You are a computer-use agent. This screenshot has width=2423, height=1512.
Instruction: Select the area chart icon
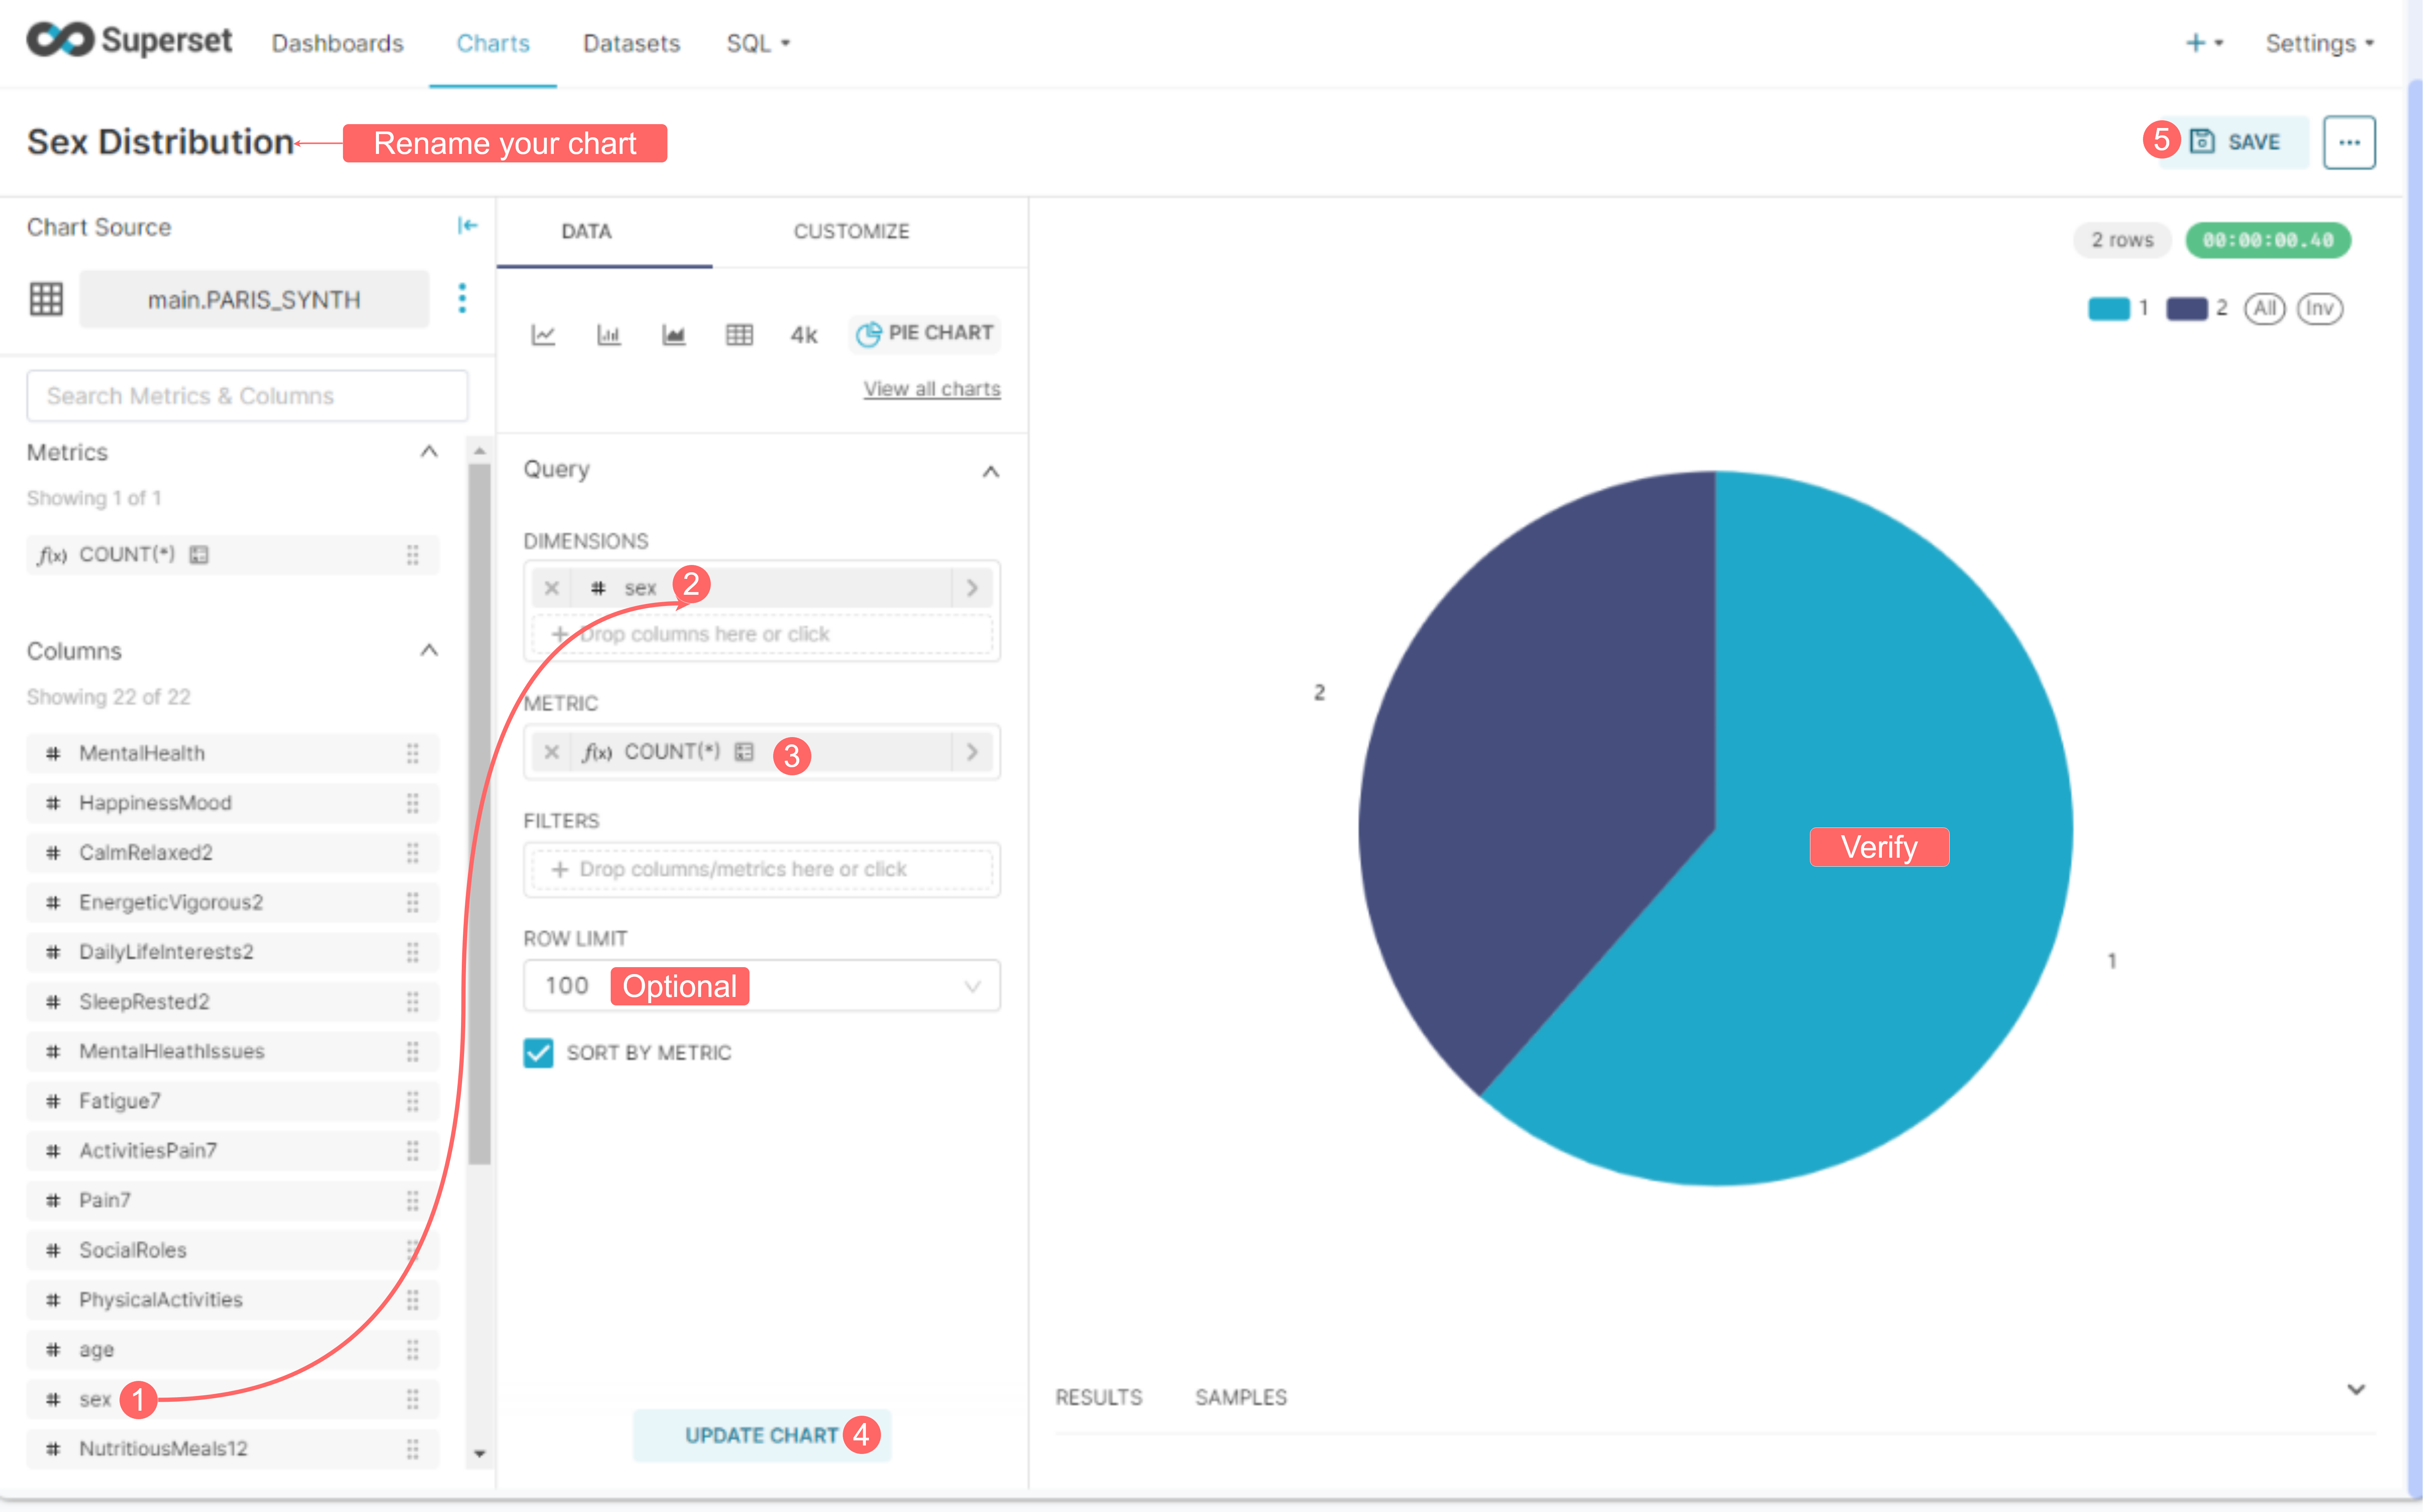[x=674, y=334]
